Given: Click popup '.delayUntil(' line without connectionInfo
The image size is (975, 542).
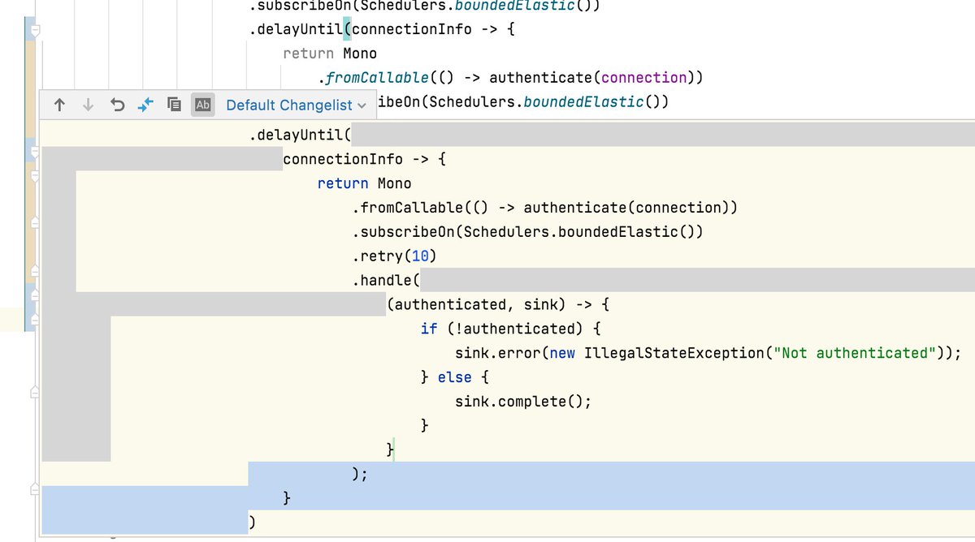Looking at the screenshot, I should [x=300, y=135].
